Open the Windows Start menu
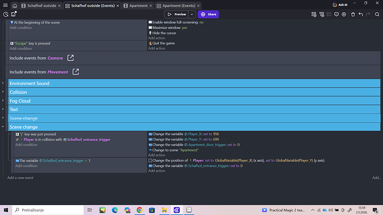Image resolution: width=383 pixels, height=215 pixels. click(x=6, y=210)
